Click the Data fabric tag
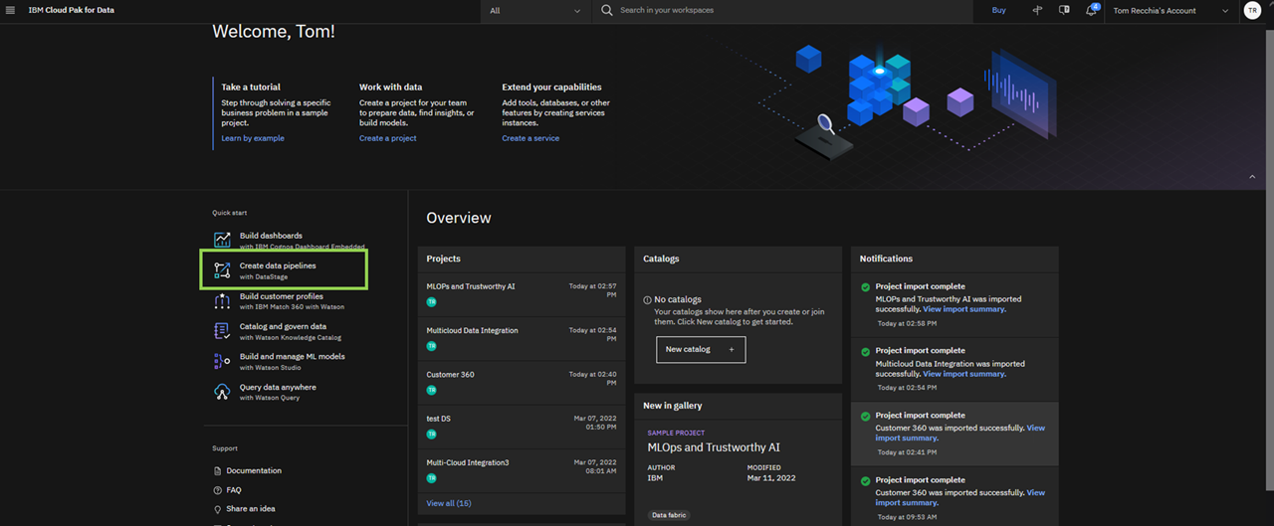Viewport: 1274px width, 526px height. tap(670, 515)
